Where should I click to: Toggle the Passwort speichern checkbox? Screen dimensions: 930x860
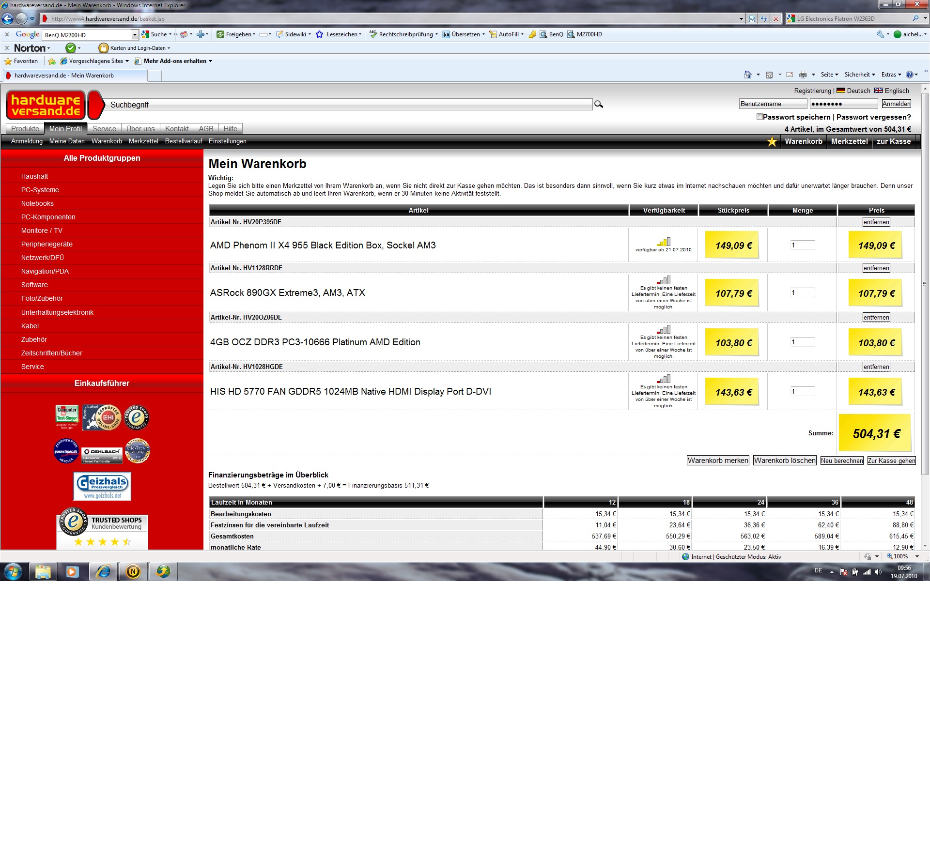[x=759, y=117]
